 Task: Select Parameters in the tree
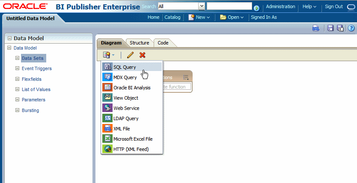(x=33, y=100)
